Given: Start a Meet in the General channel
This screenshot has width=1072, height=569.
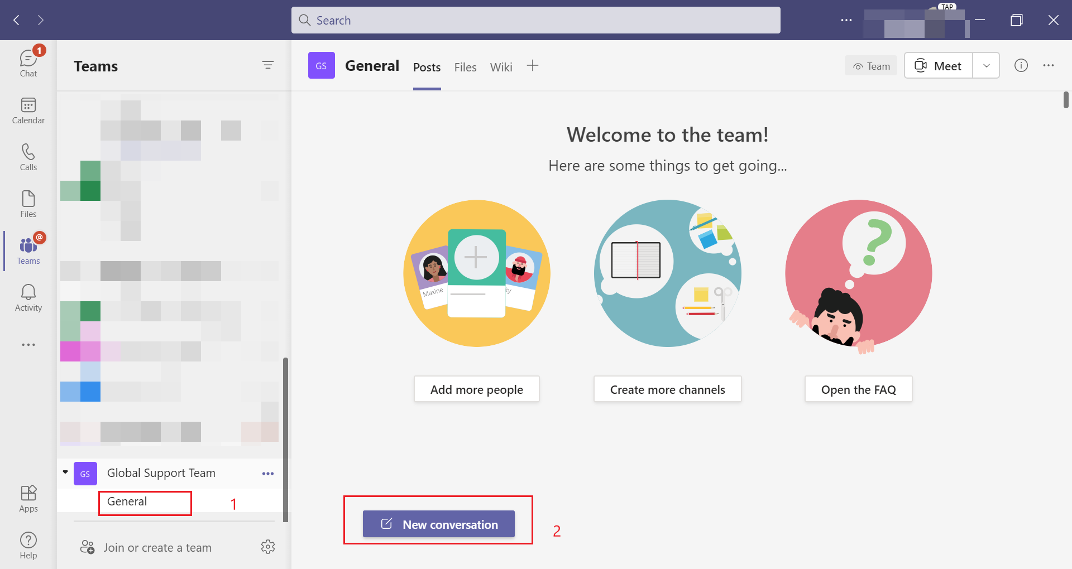Looking at the screenshot, I should coord(937,65).
